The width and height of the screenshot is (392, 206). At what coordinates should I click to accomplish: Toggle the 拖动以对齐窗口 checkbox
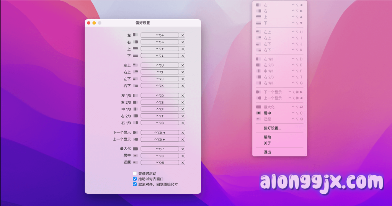click(135, 179)
